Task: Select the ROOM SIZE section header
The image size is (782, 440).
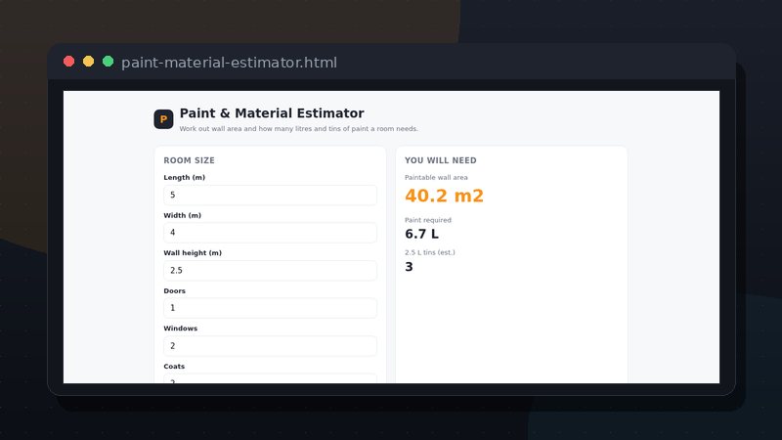Action: click(x=189, y=160)
